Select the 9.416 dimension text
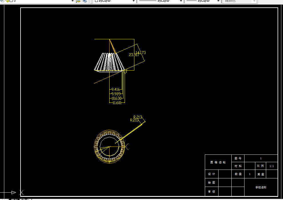This screenshot has width=283, height=200. 116,89
